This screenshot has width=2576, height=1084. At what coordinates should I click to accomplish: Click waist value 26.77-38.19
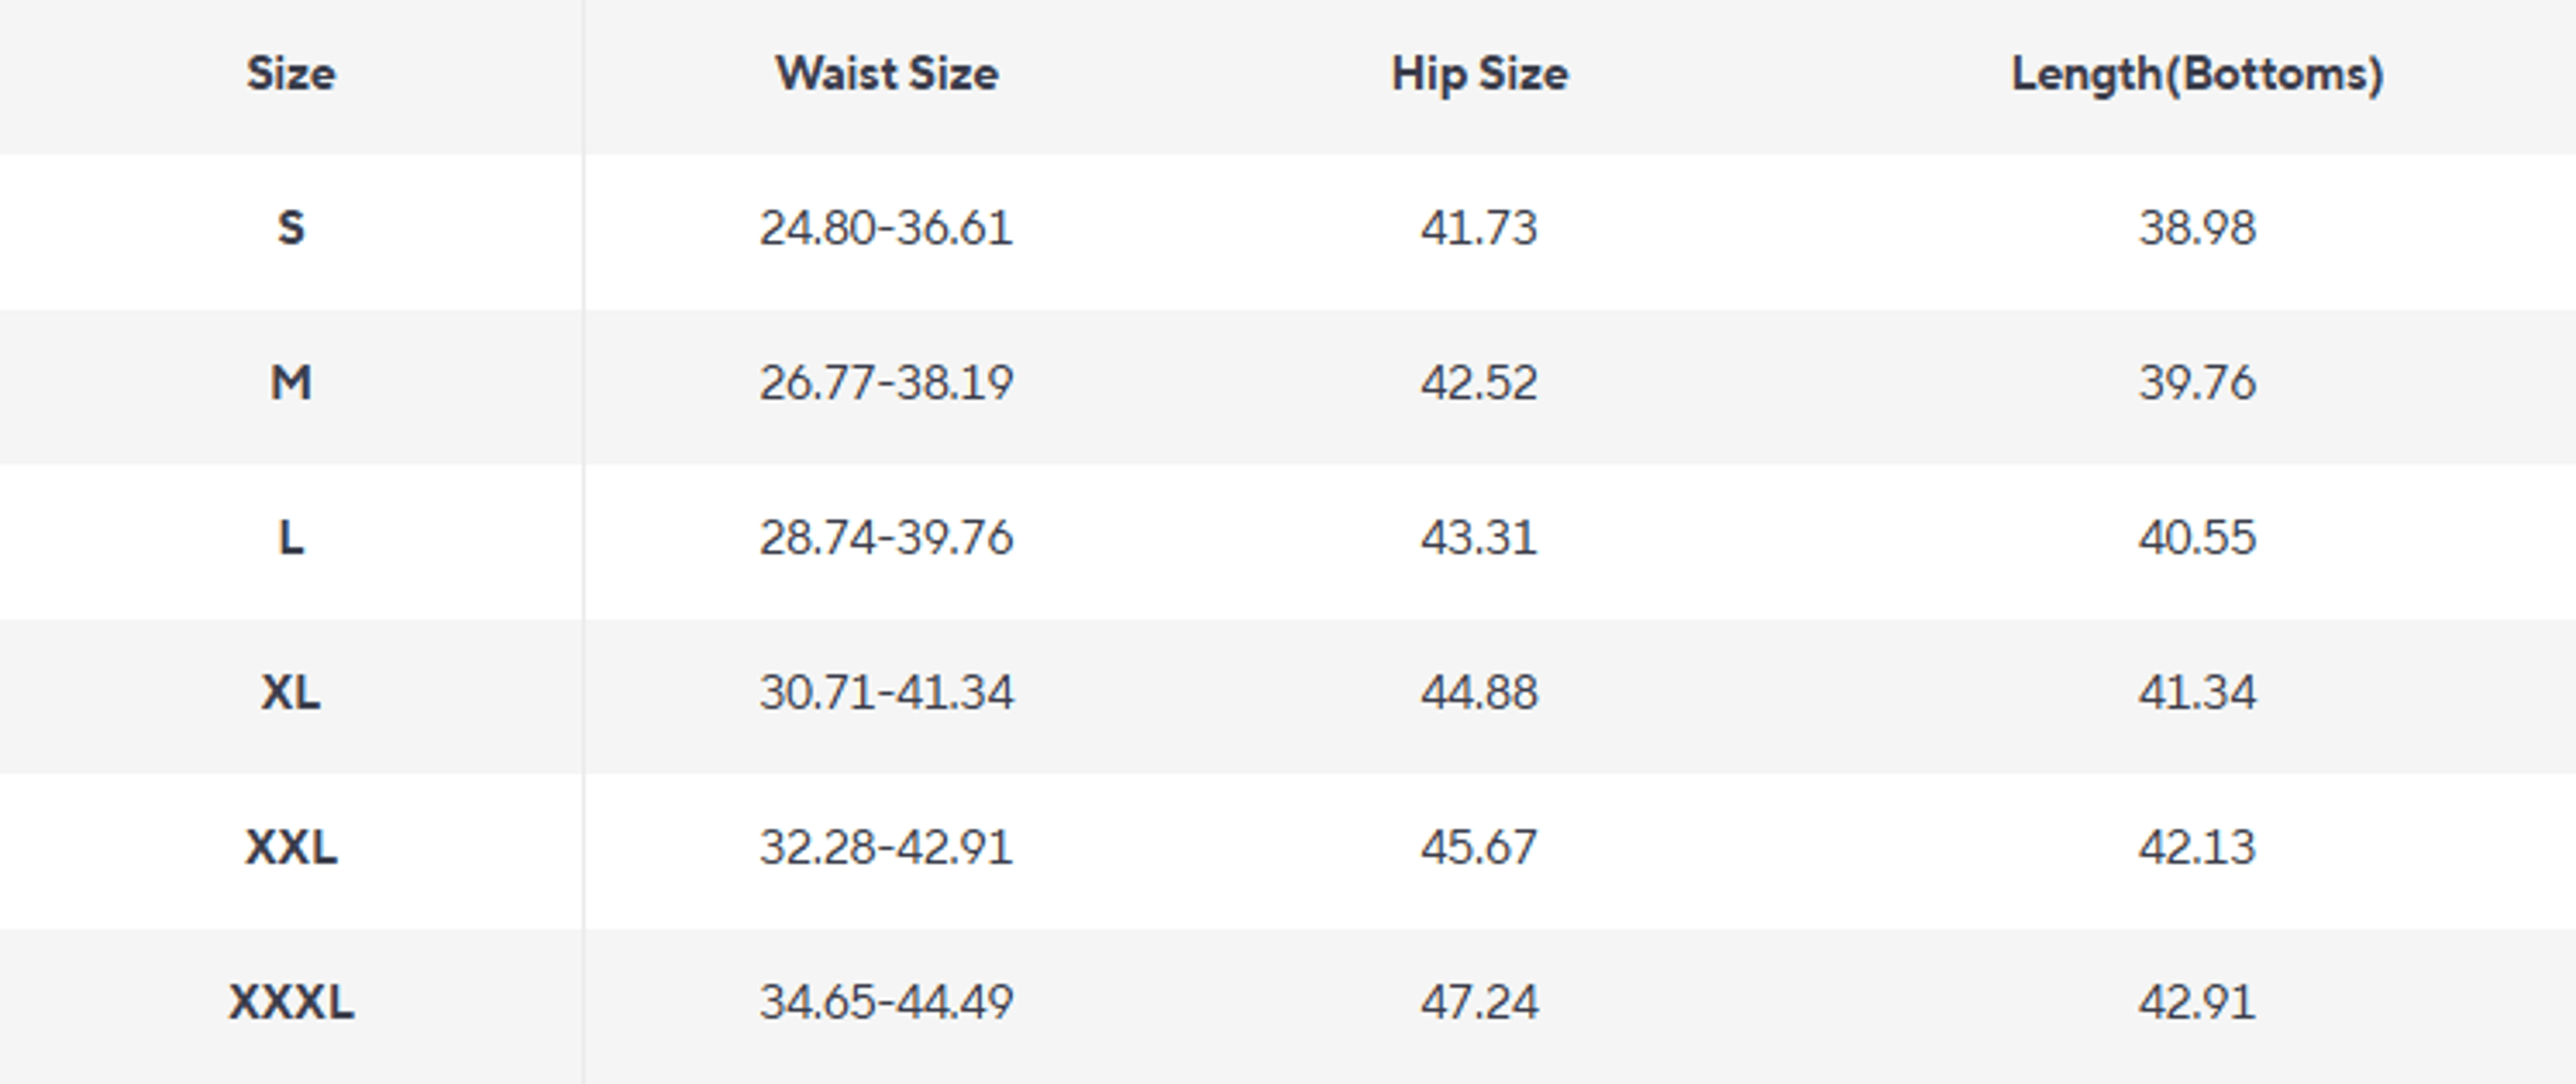886,383
